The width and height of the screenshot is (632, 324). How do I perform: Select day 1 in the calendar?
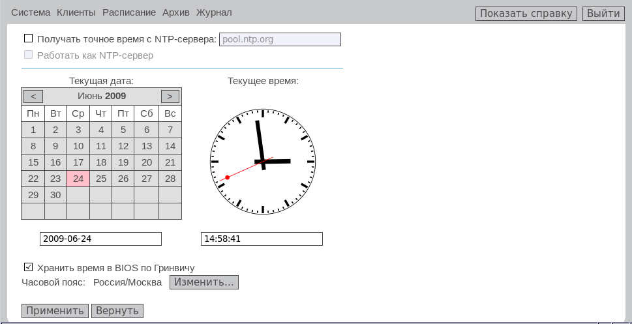[x=33, y=130]
